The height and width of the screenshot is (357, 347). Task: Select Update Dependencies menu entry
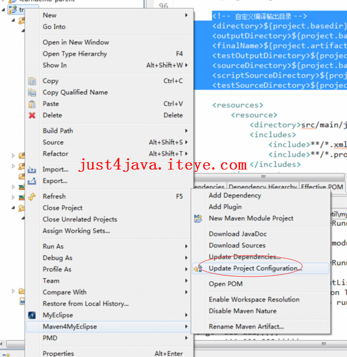[x=244, y=257]
